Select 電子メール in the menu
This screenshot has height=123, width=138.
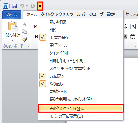pos(81,45)
